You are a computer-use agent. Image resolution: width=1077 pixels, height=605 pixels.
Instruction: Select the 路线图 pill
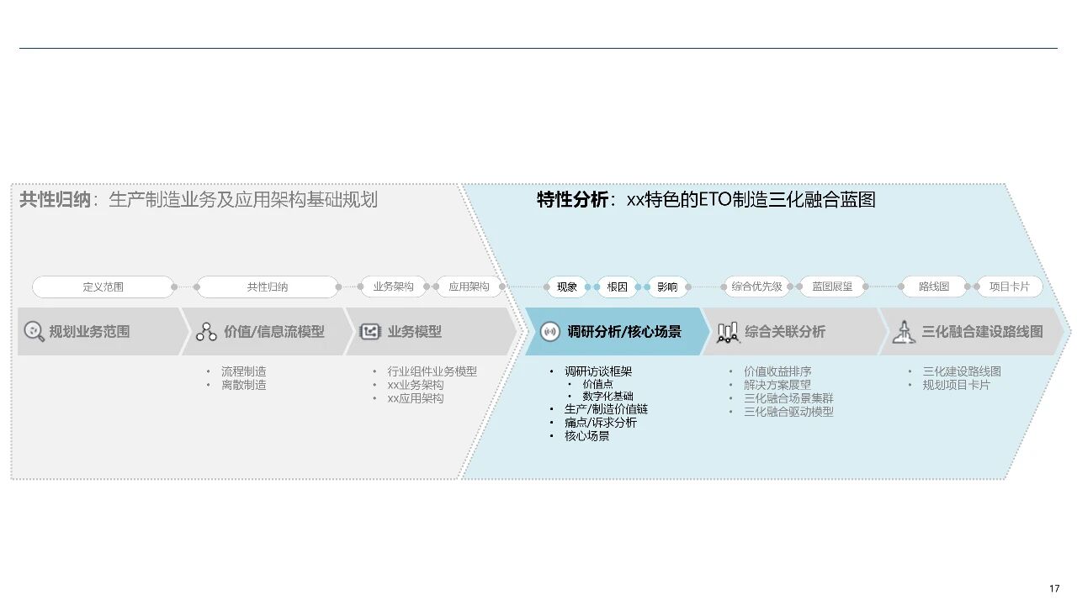[934, 287]
